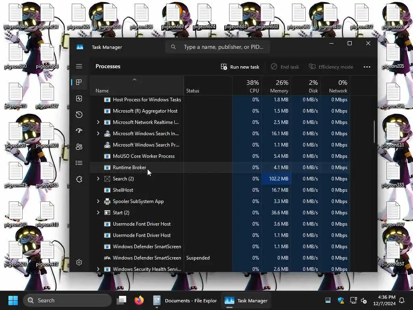Open Task Manager settings gear

[79, 262]
